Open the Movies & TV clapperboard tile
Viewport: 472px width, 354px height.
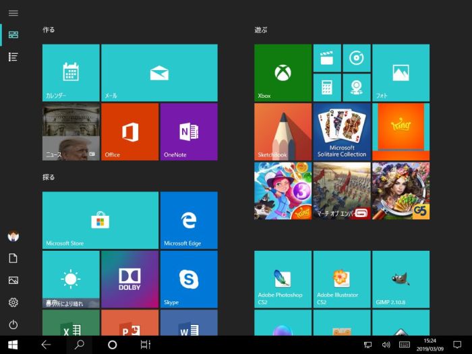327,58
